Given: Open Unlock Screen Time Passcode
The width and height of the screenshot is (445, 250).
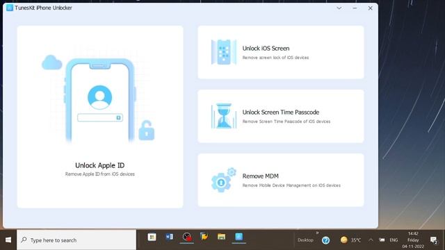Looking at the screenshot, I should click(x=281, y=116).
